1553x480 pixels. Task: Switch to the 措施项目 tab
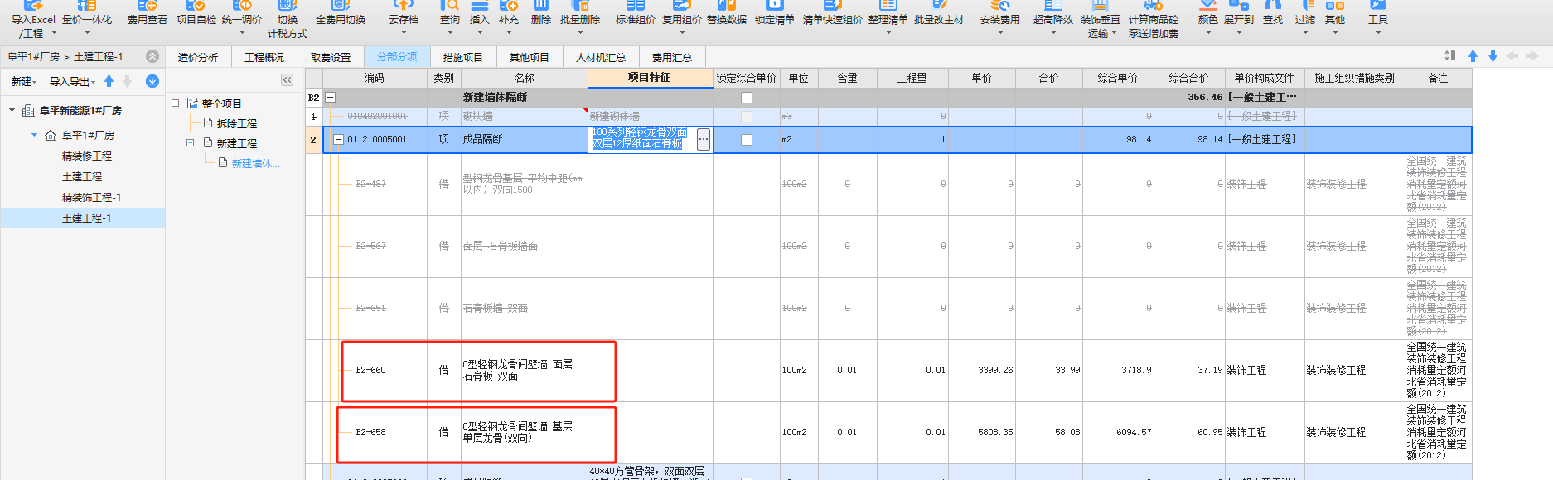(x=462, y=57)
